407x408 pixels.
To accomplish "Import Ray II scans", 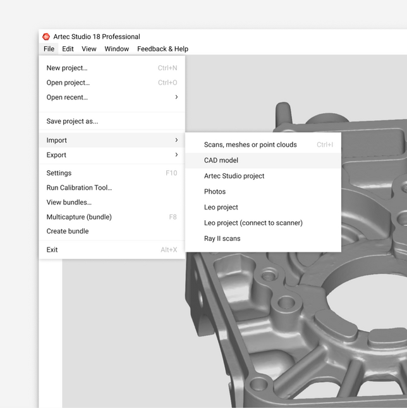I will tap(263, 238).
